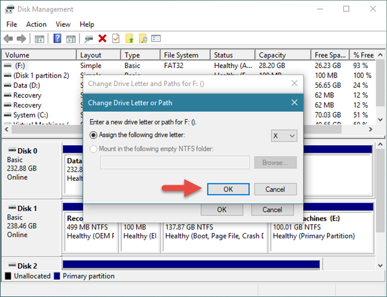387x297 pixels.
Task: Click the drive icon beside Data (D:)
Action: tap(8, 85)
